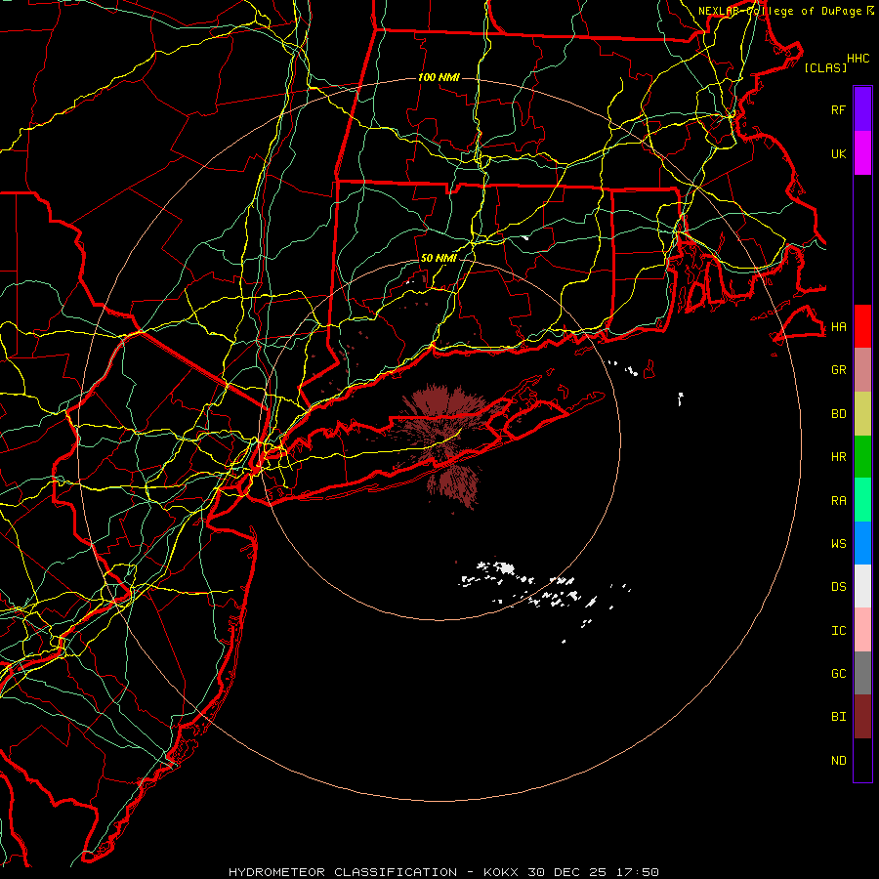The width and height of the screenshot is (879, 879).
Task: Click the 'GR' legend label
Action: pyautogui.click(x=838, y=370)
